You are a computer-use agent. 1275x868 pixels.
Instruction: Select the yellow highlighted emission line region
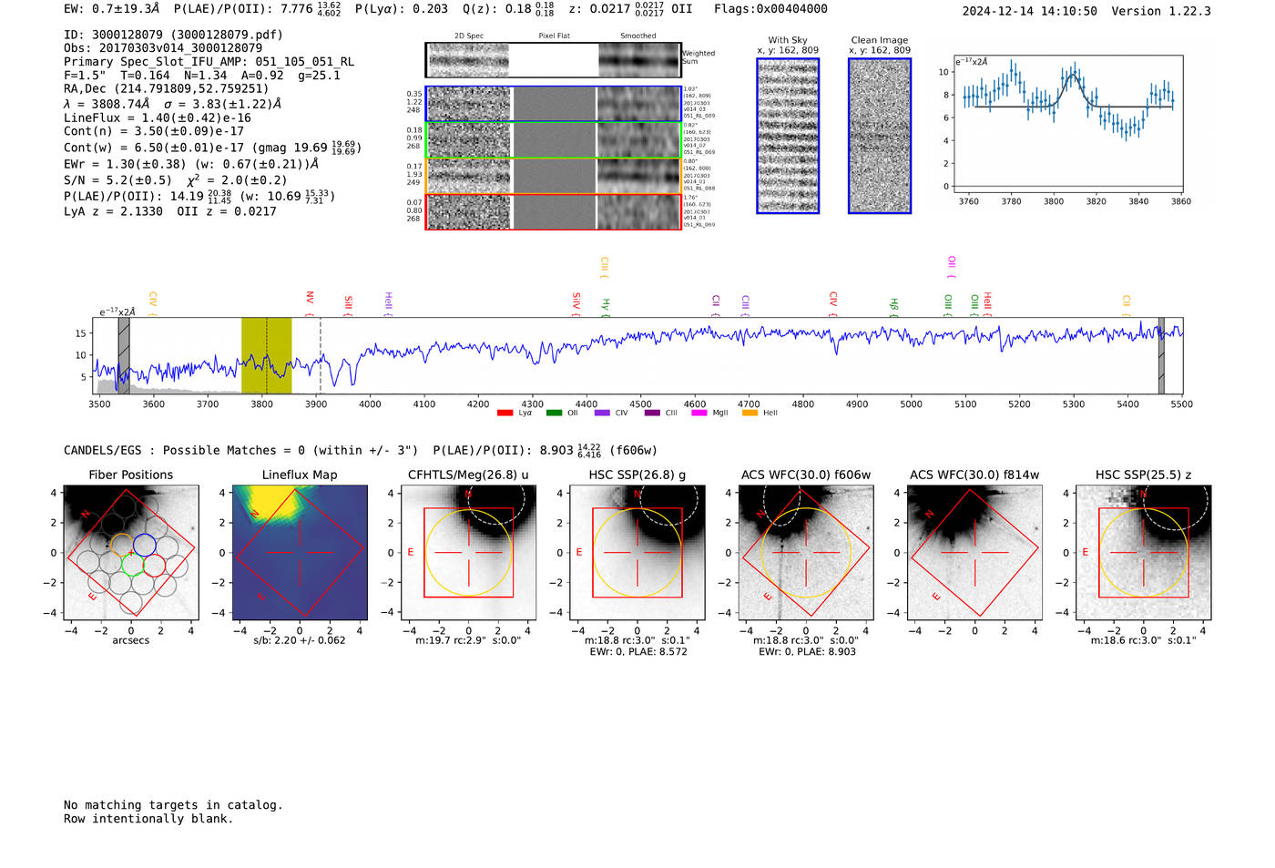[x=266, y=355]
